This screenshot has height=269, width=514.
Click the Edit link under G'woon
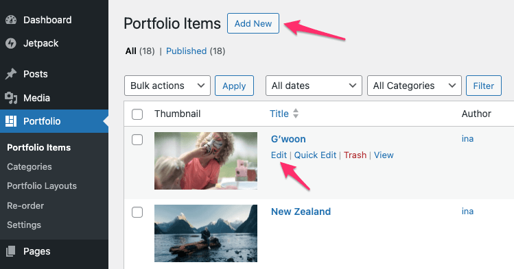[279, 155]
